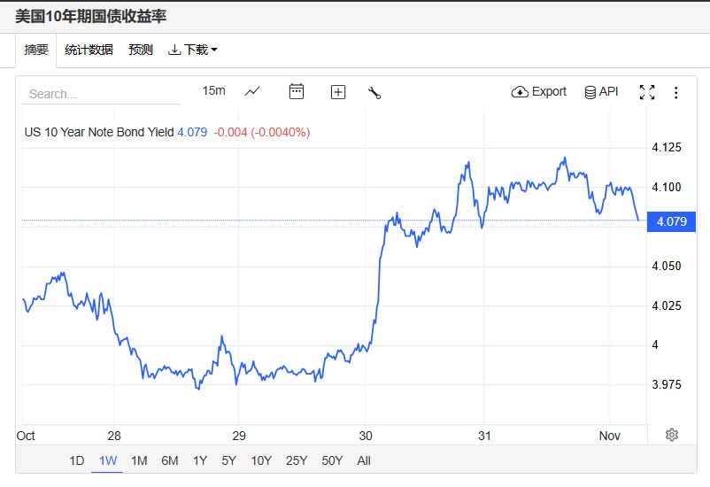The image size is (710, 487).
Task: Select the 15m interval option
Action: coord(213,90)
